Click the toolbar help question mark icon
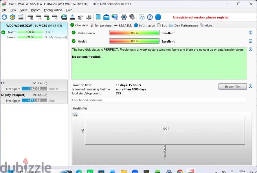Image resolution: width=257 pixels, height=173 pixels. click(x=150, y=17)
